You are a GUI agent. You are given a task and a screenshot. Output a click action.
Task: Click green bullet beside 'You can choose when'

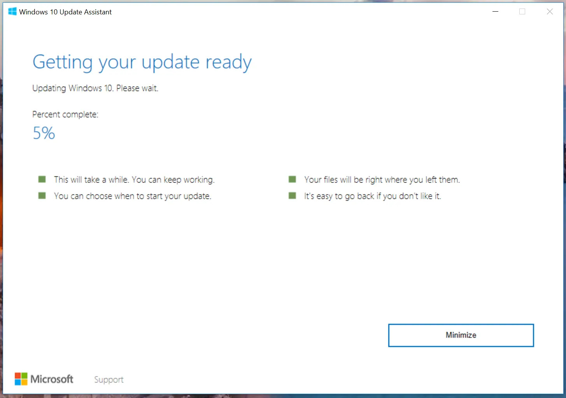[42, 196]
